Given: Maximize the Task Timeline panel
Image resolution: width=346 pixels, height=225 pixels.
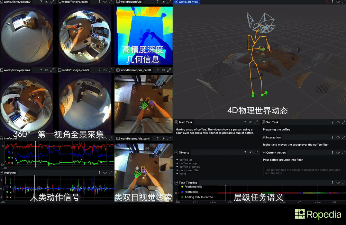Looking at the screenshot, I should point(342,183).
